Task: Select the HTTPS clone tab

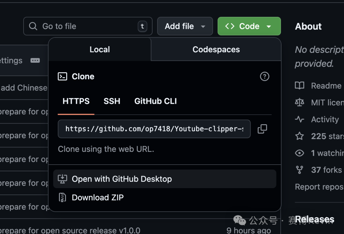Action: pyautogui.click(x=76, y=101)
